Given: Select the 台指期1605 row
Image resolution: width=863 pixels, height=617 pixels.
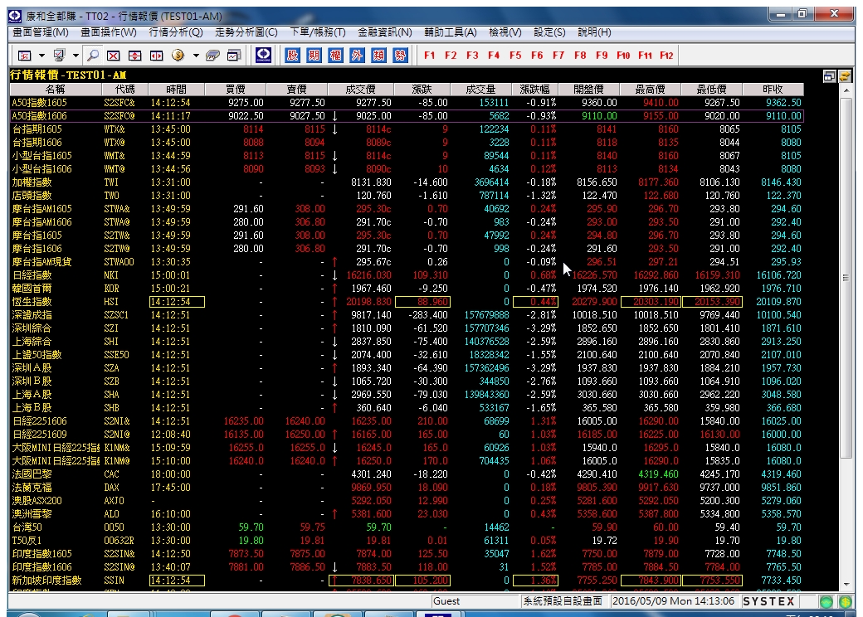Looking at the screenshot, I should click(x=407, y=129).
